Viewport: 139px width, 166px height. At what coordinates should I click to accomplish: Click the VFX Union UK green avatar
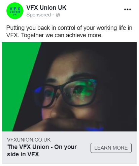click(x=15, y=11)
